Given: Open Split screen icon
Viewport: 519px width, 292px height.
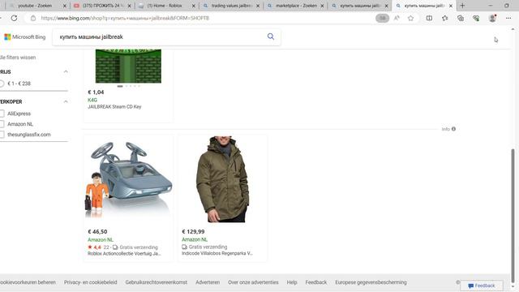Looking at the screenshot, I should (429, 18).
